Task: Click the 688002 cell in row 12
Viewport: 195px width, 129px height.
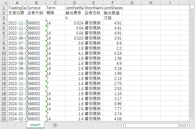Action: [36, 63]
